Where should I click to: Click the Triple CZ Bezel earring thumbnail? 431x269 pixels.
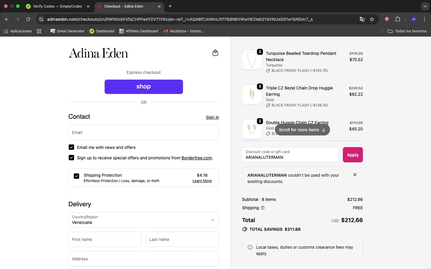pyautogui.click(x=252, y=95)
